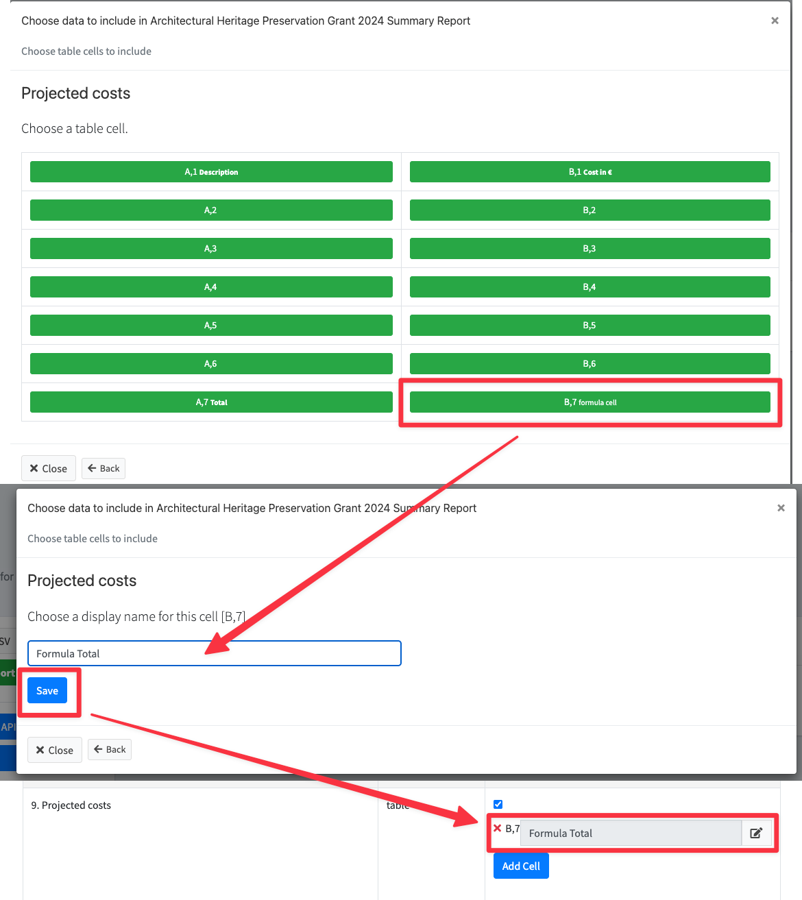Dismiss the display name dialog via X

pos(781,508)
